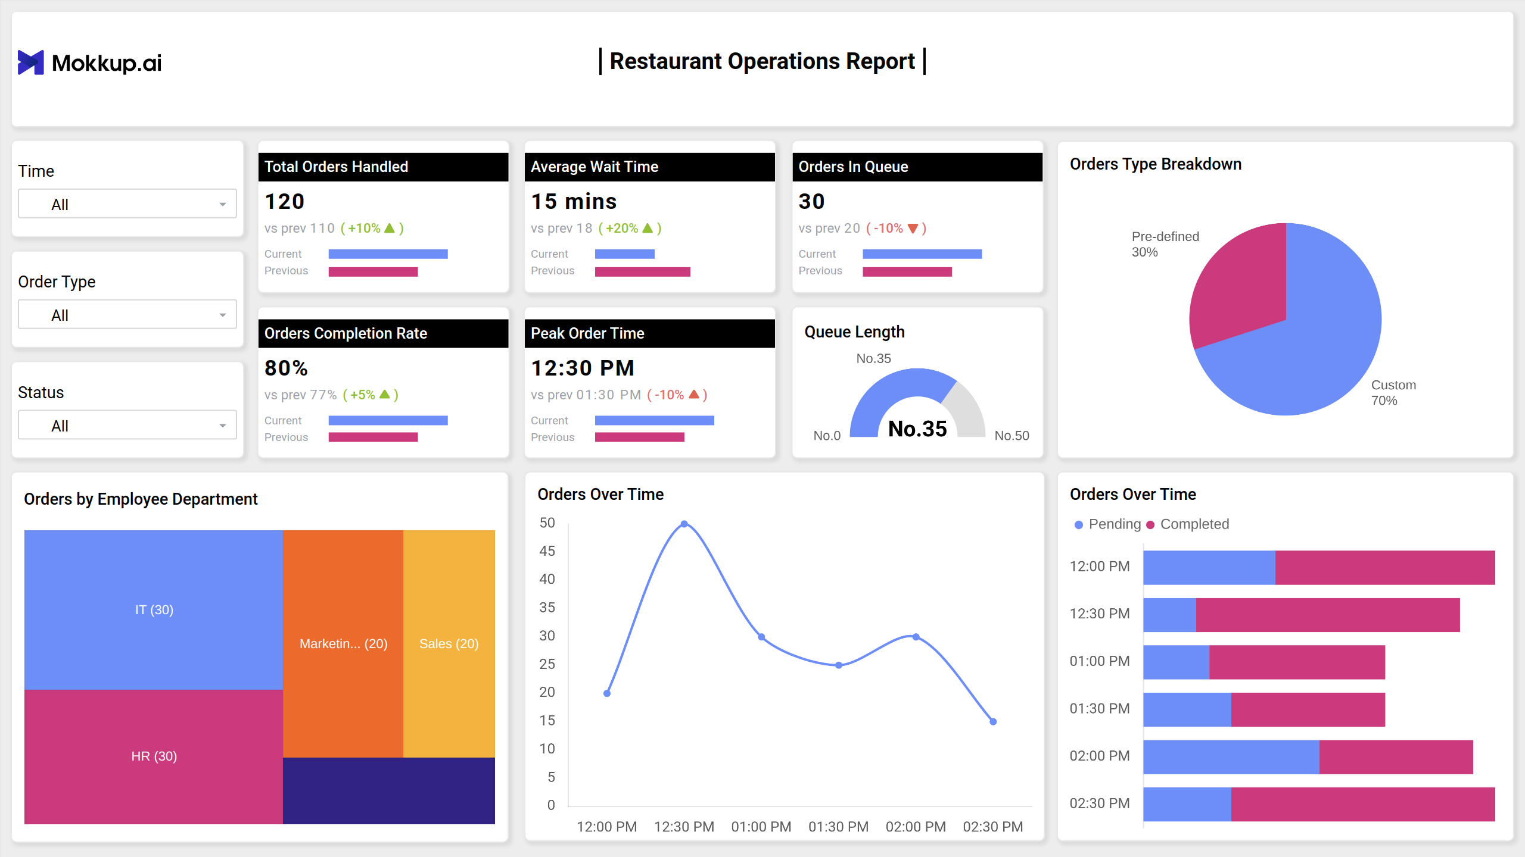Click the 'vs prev 01:30 PM' text

click(586, 395)
